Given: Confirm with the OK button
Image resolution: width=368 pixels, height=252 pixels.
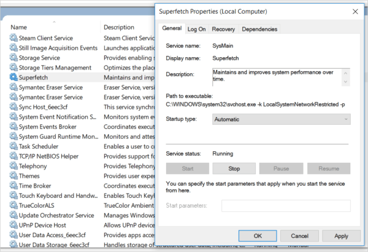Looking at the screenshot, I should 258,236.
